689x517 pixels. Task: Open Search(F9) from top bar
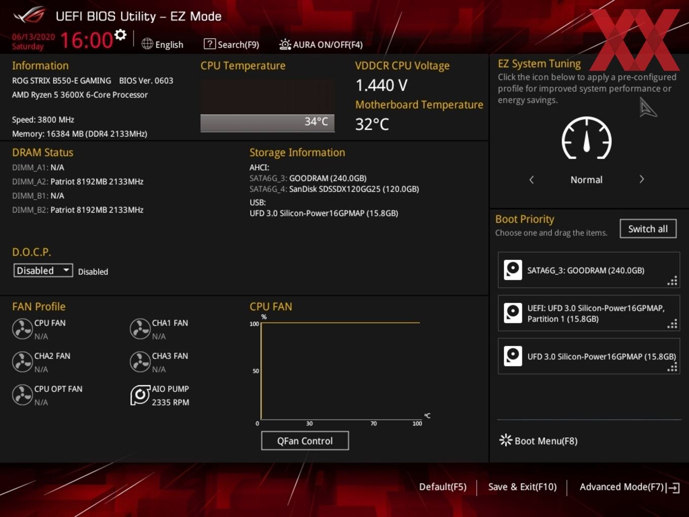pyautogui.click(x=231, y=44)
